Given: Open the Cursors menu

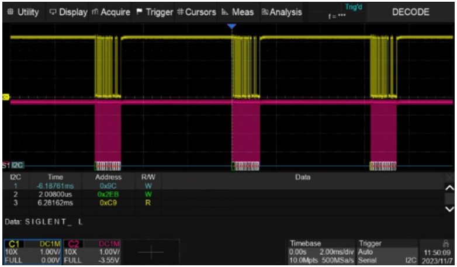Looking at the screenshot, I should tap(196, 12).
